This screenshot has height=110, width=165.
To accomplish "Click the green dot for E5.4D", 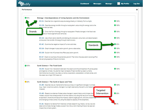I will click(x=115, y=93).
